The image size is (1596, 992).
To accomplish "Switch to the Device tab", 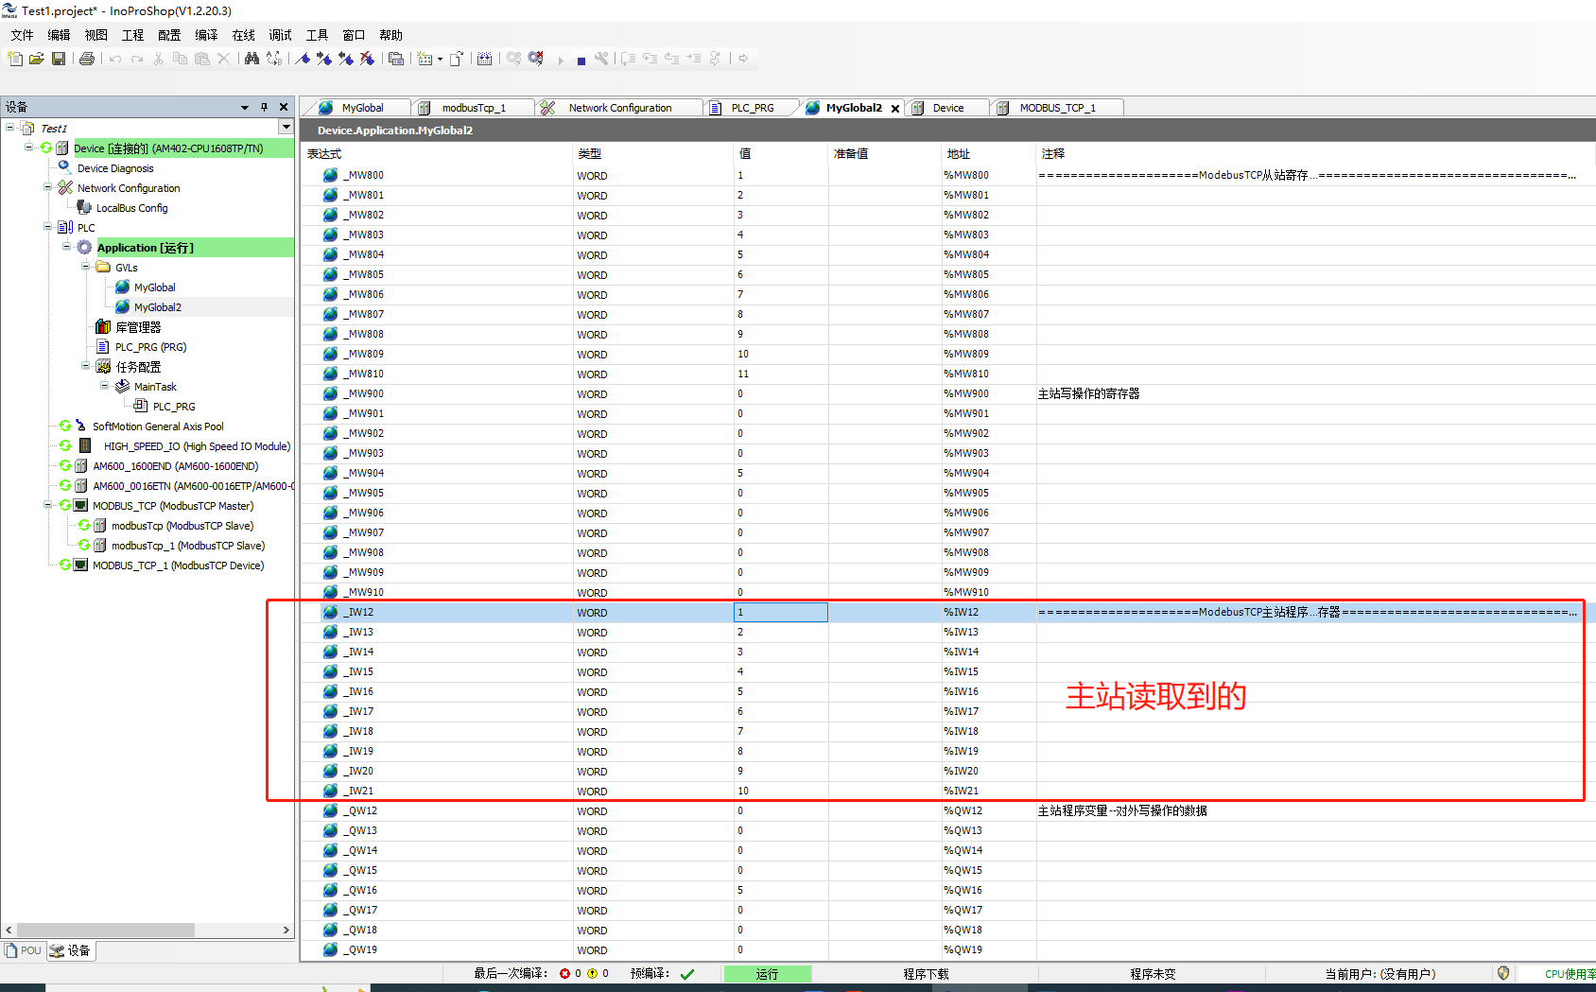I will tap(948, 108).
